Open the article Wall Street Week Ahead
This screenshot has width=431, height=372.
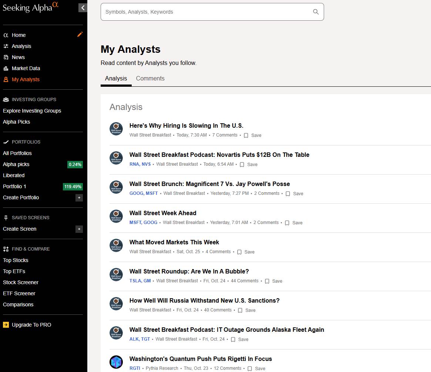(163, 213)
